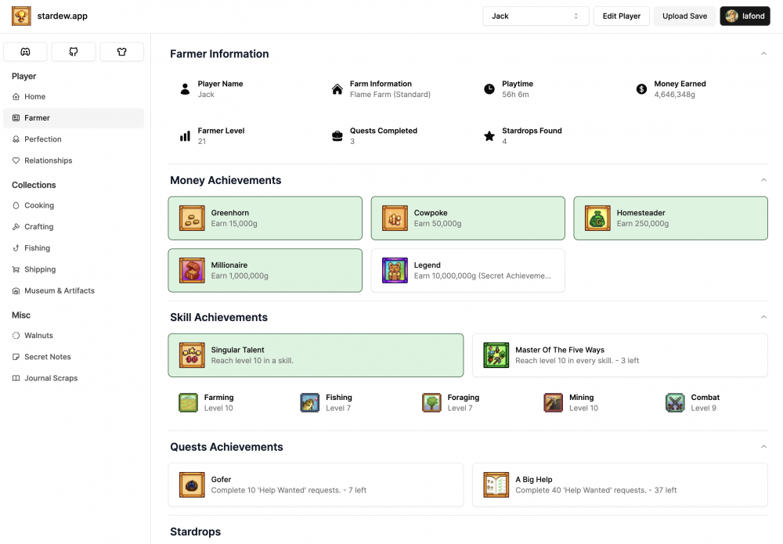This screenshot has height=544, width=783.
Task: Click the Legend achievement bear icon
Action: coord(395,270)
